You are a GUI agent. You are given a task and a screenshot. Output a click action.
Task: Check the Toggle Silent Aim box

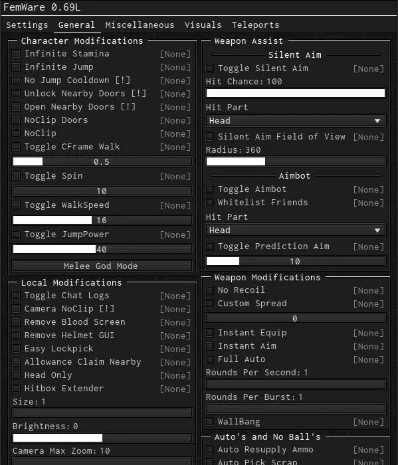click(209, 68)
